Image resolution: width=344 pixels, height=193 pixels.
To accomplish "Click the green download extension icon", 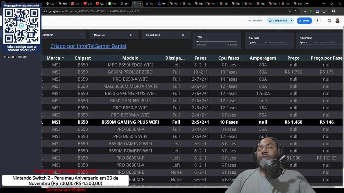I will 311,11.
